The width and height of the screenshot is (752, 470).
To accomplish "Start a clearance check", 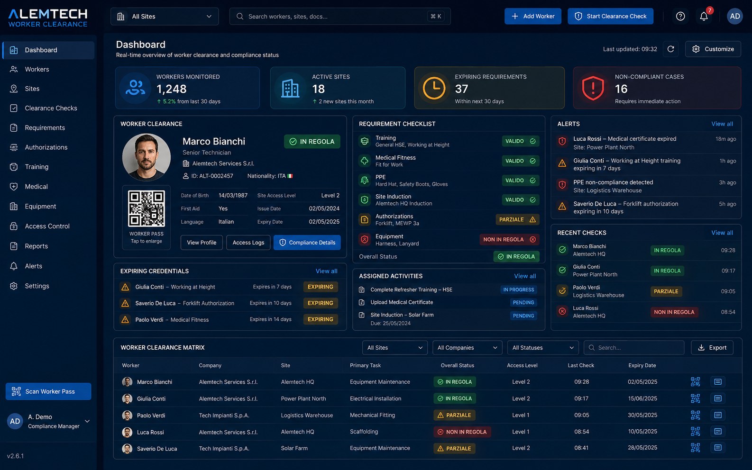I will 611,16.
